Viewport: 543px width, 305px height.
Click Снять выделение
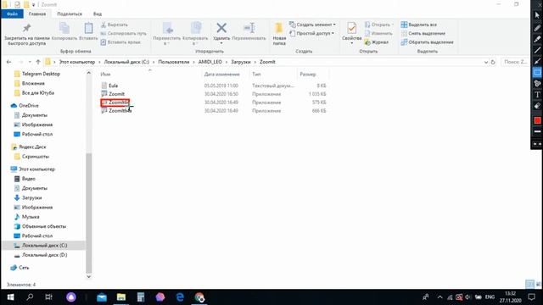(x=423, y=34)
